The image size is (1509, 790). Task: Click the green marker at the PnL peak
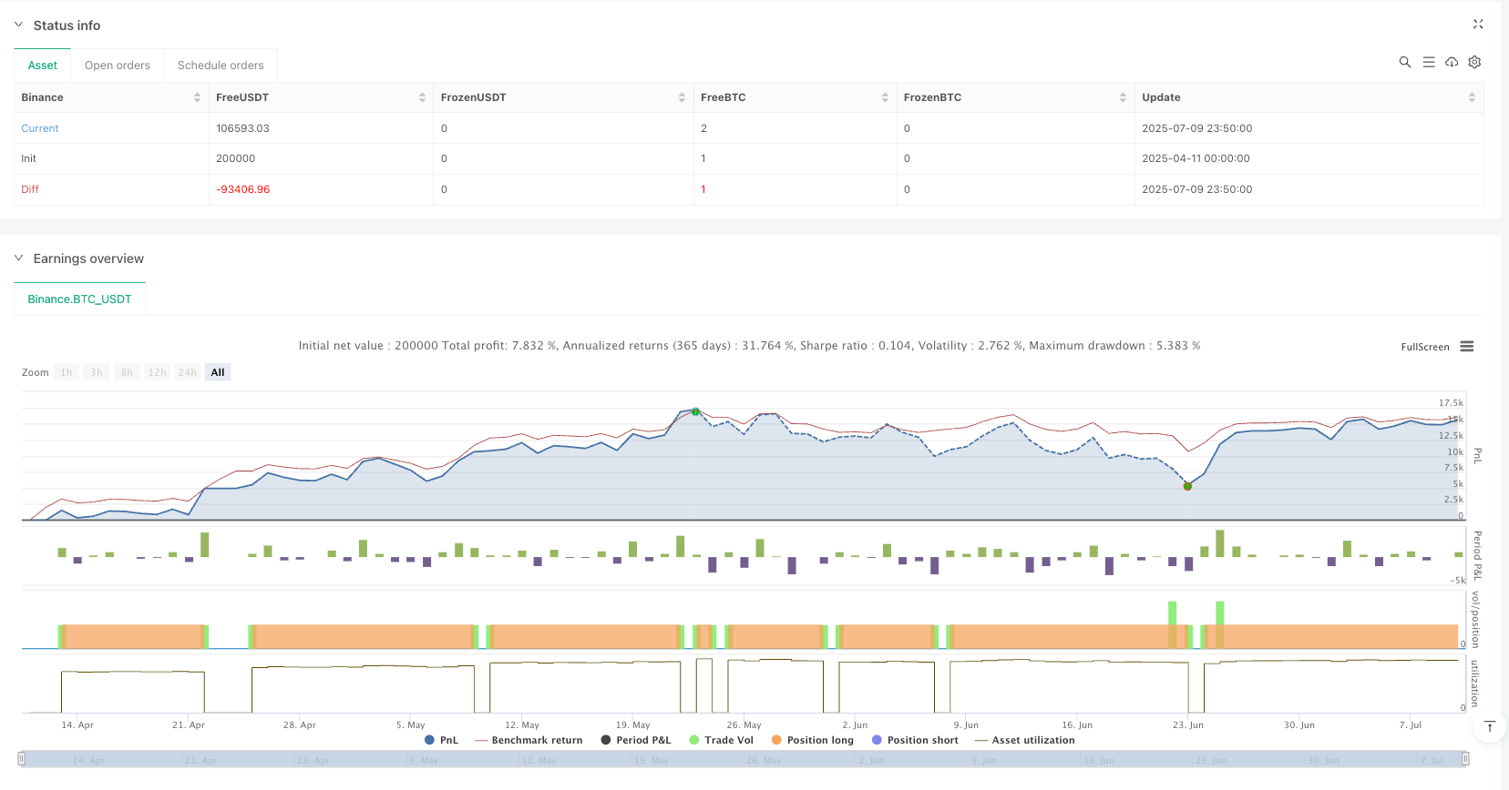tap(695, 411)
